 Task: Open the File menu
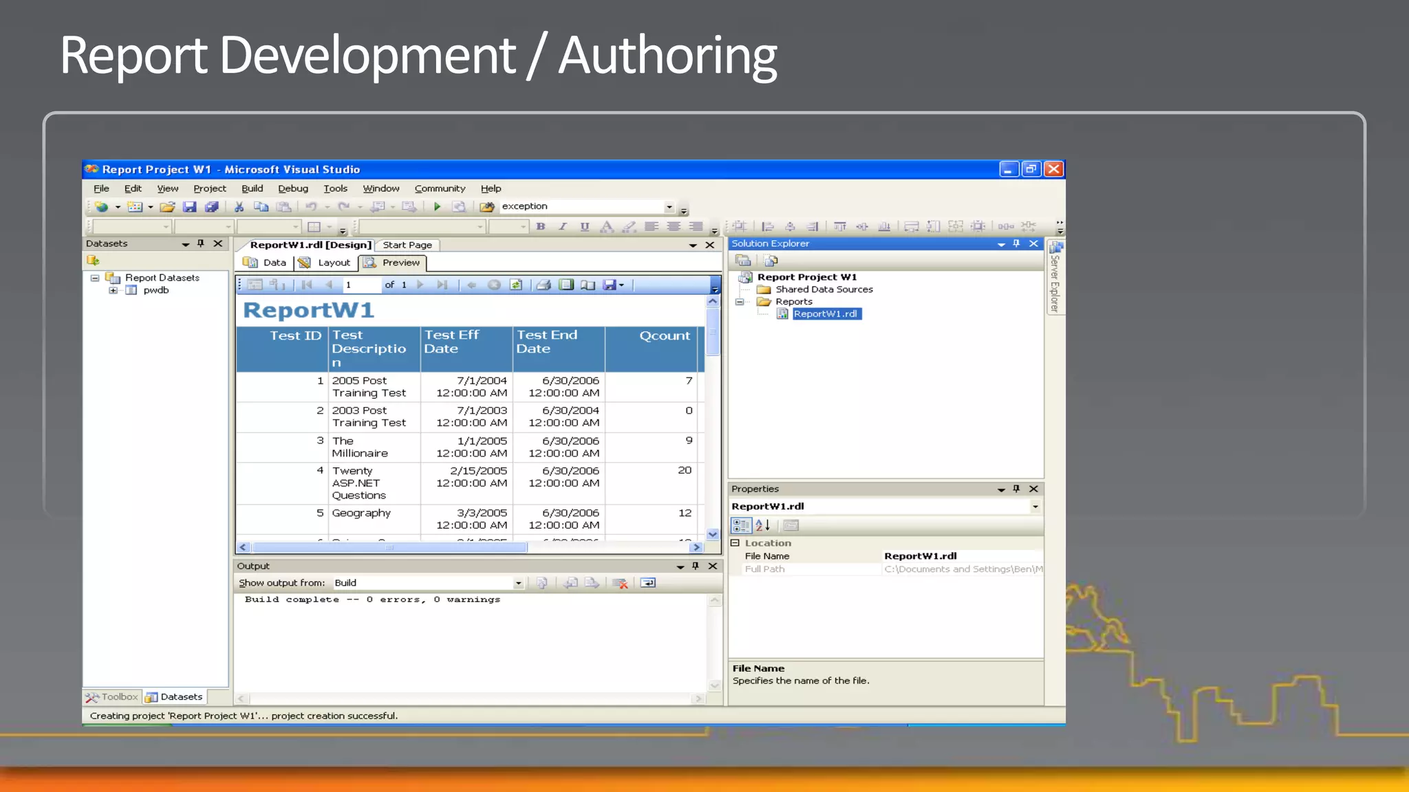point(101,188)
